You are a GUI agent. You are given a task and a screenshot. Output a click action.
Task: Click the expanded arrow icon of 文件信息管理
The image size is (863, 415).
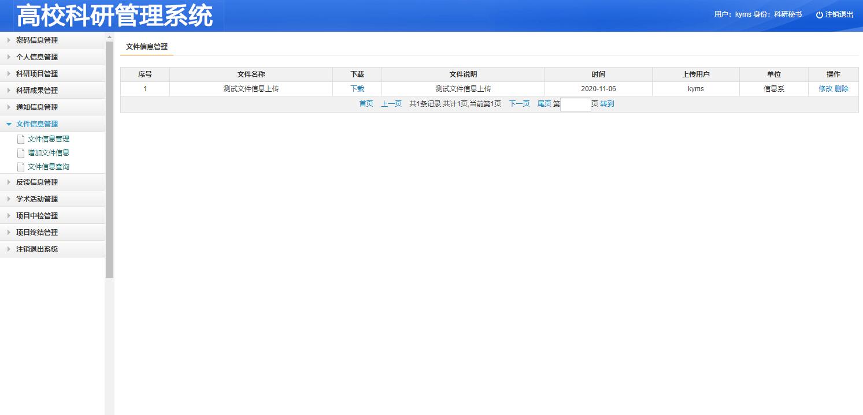point(9,124)
